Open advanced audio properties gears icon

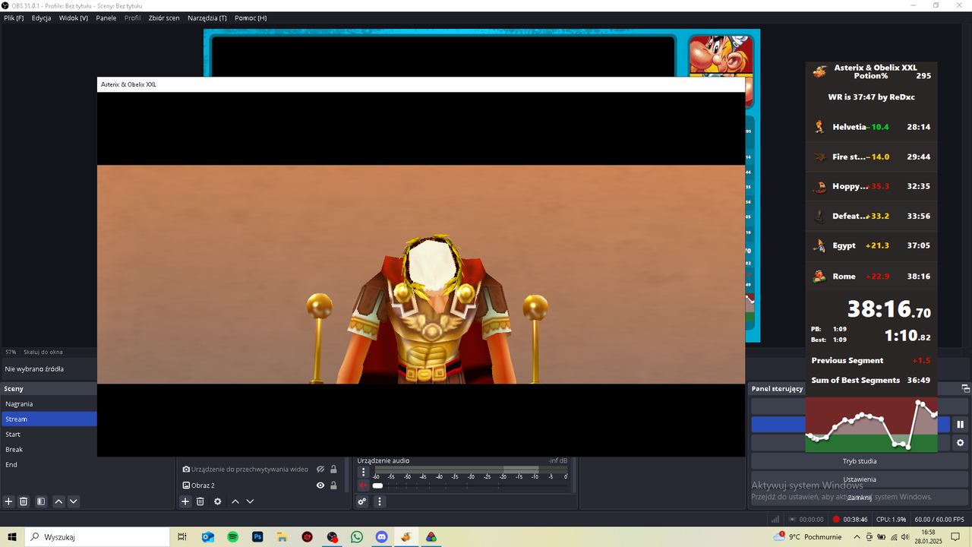(x=362, y=501)
